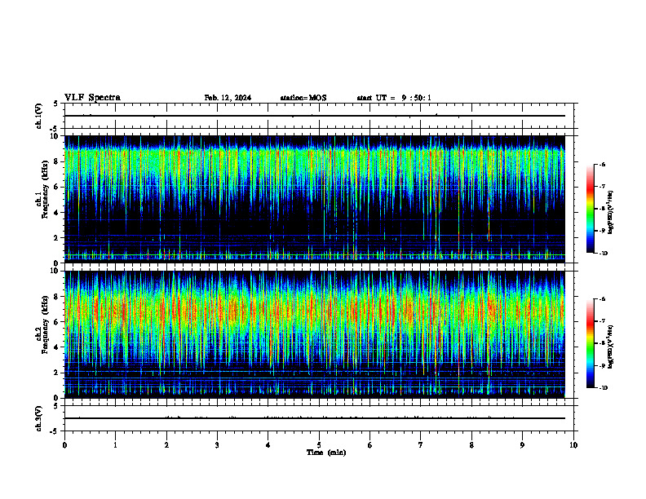Click the "VLF Spectra" title text
Viewport: 646px width, 499px height.
click(x=92, y=98)
